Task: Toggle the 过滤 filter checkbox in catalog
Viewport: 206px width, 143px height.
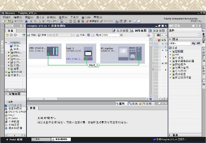Action: point(170,48)
